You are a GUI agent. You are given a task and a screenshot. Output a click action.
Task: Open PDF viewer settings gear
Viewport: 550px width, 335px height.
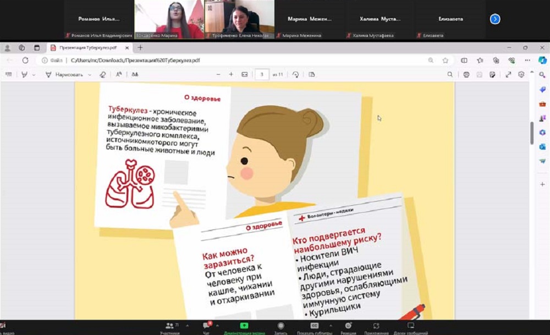click(521, 74)
